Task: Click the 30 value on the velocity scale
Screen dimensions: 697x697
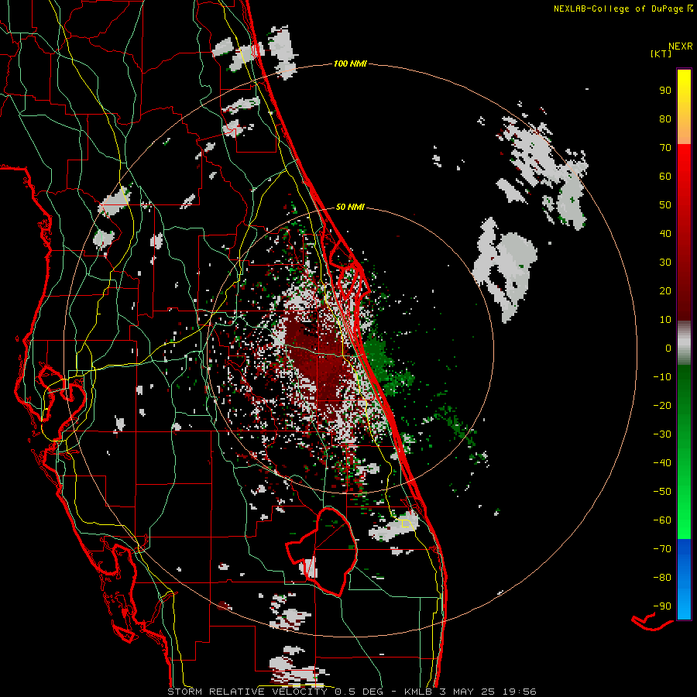Action: [x=665, y=263]
